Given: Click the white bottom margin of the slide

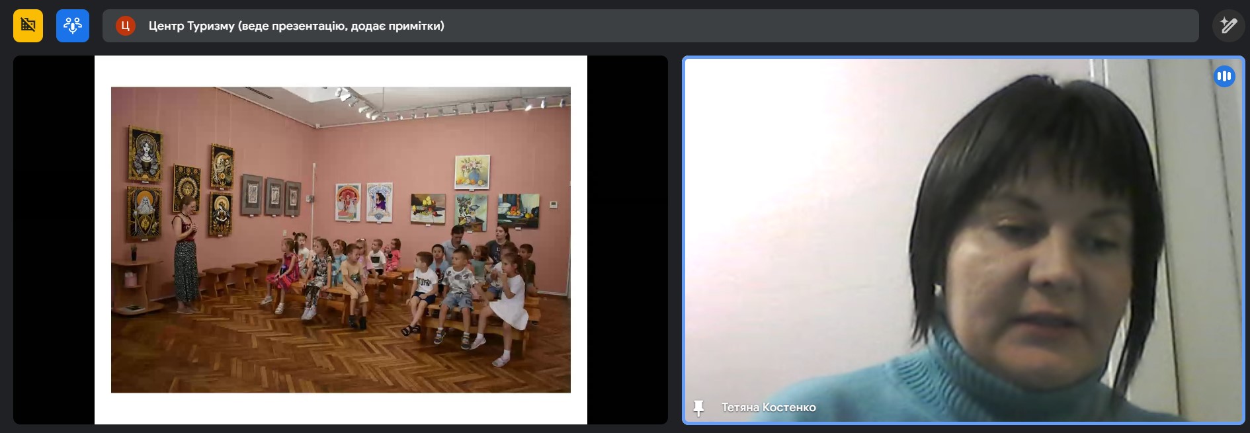Looking at the screenshot, I should [x=341, y=409].
